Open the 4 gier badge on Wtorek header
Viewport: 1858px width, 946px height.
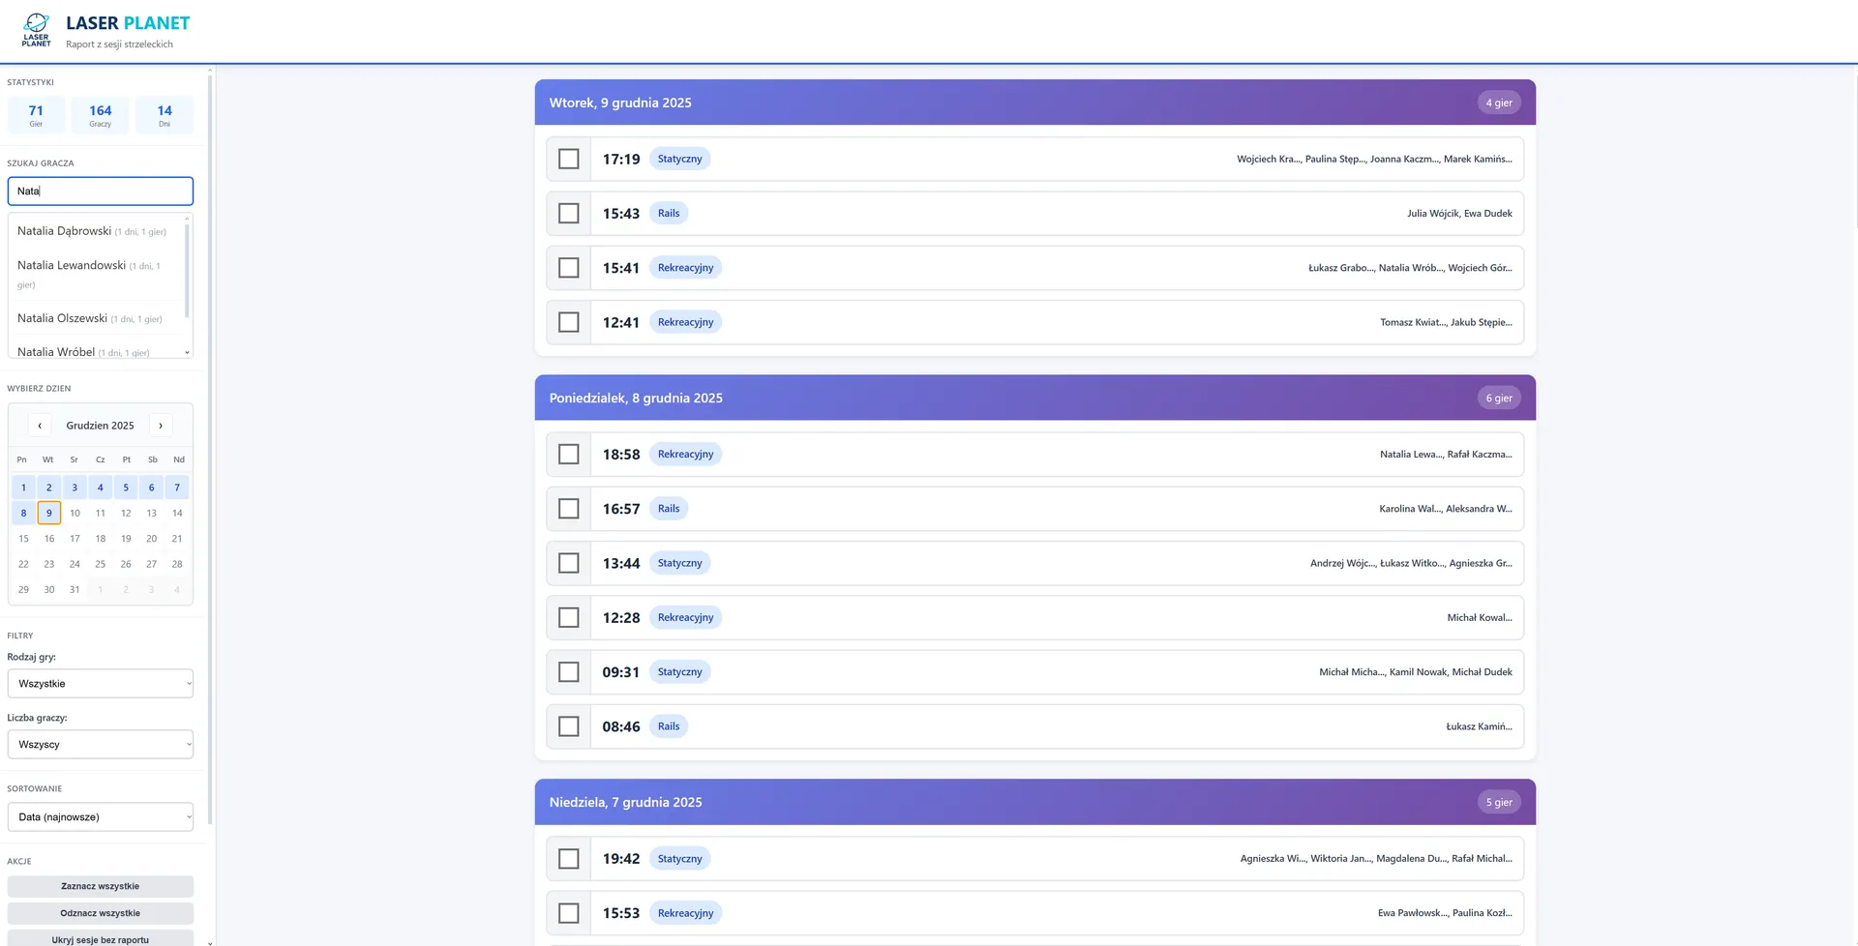(x=1499, y=103)
